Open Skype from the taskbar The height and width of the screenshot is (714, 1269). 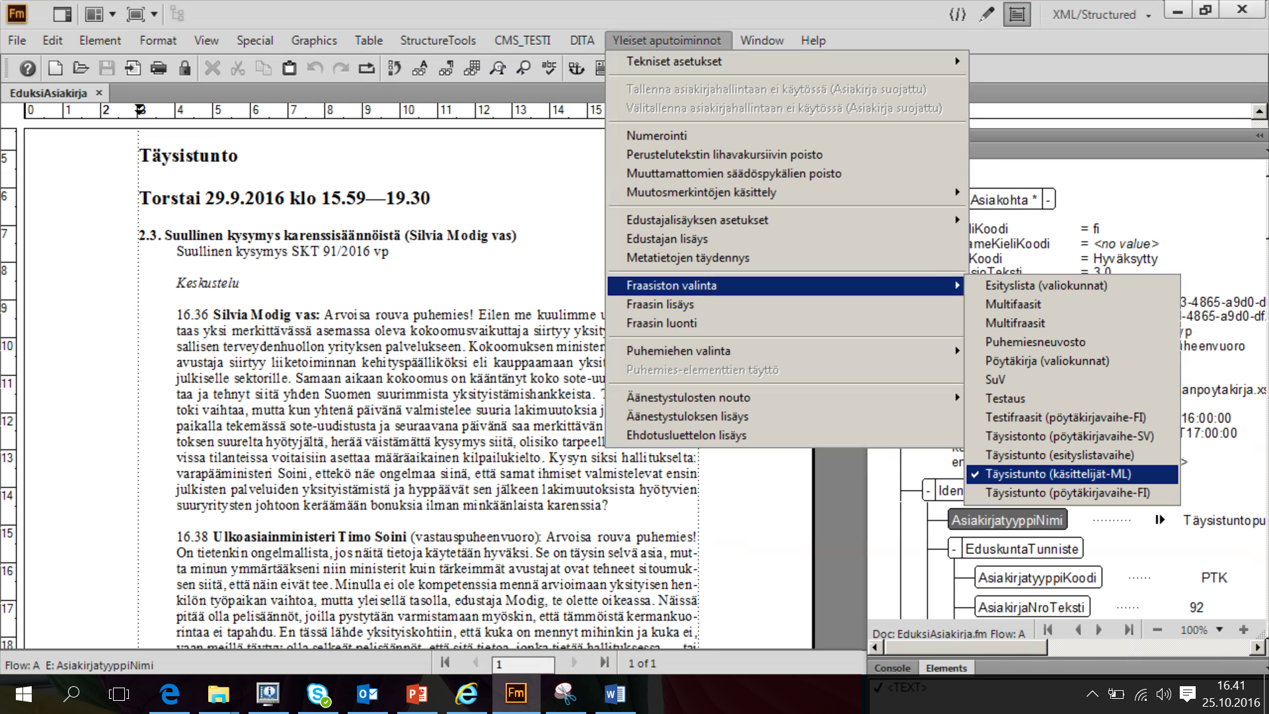point(319,694)
